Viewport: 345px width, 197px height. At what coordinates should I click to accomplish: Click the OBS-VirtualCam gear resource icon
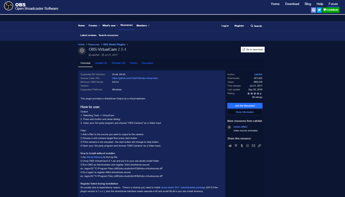click(x=82, y=50)
